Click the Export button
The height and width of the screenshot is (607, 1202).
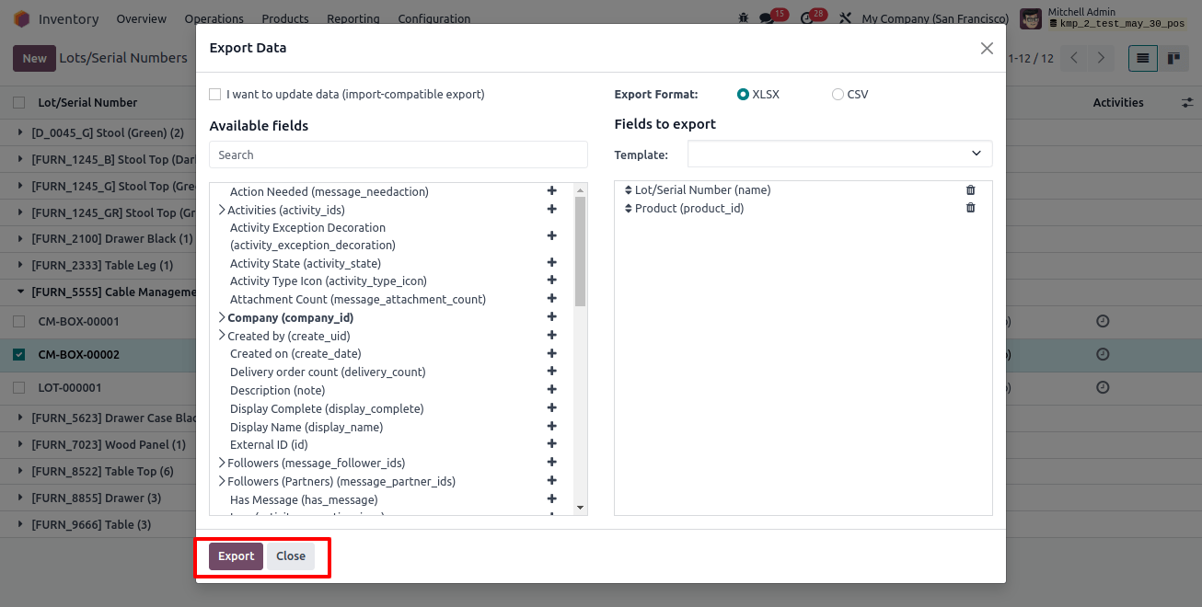(x=236, y=556)
